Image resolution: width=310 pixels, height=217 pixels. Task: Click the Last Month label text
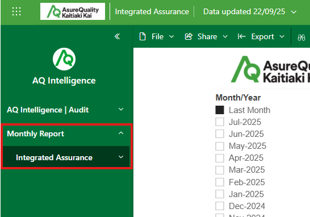pos(249,110)
